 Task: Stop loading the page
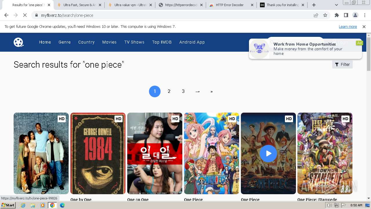tap(25, 15)
